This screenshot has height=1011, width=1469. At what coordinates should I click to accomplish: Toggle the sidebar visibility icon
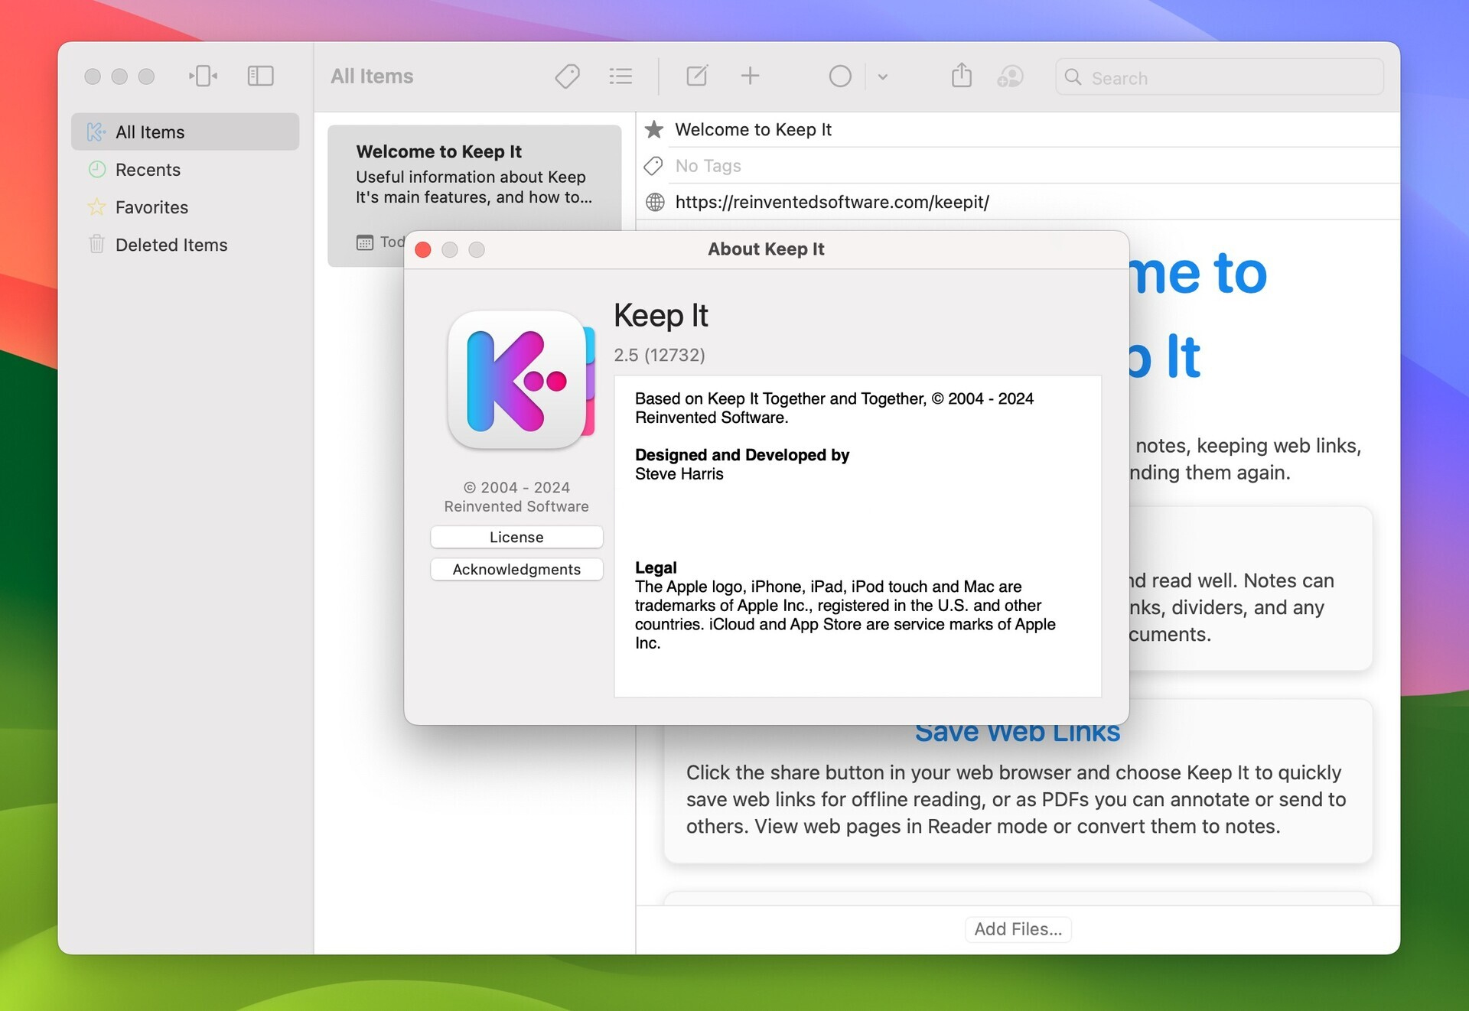tap(260, 76)
